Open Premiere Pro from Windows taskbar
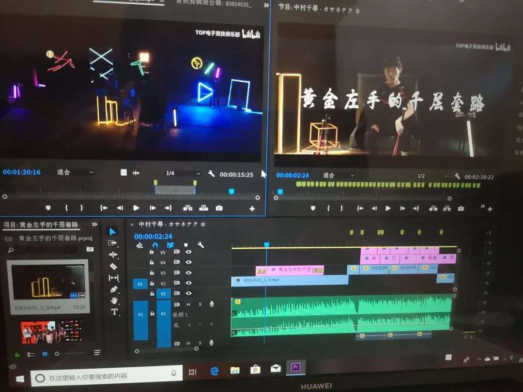Image resolution: width=523 pixels, height=392 pixels. 295,367
